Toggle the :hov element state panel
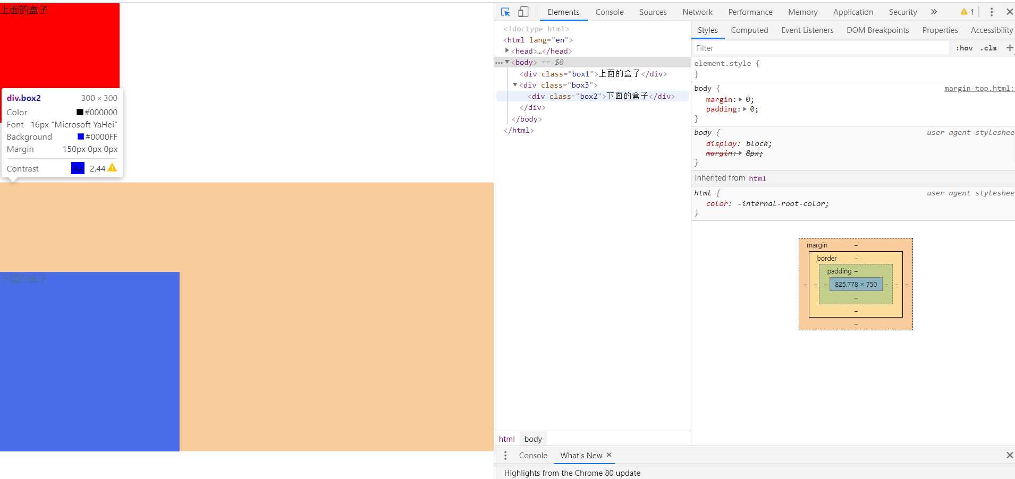The height and width of the screenshot is (479, 1015). (x=965, y=48)
